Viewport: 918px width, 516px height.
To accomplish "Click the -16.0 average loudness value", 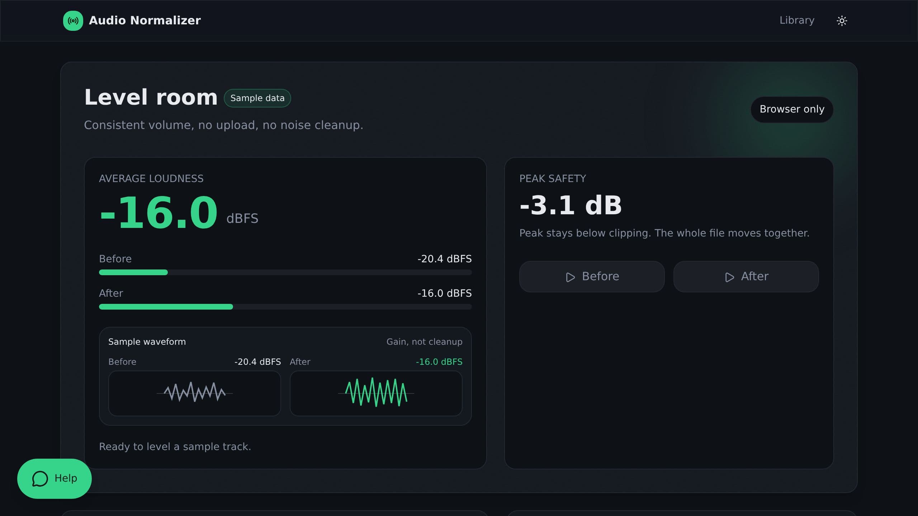I will click(x=158, y=212).
